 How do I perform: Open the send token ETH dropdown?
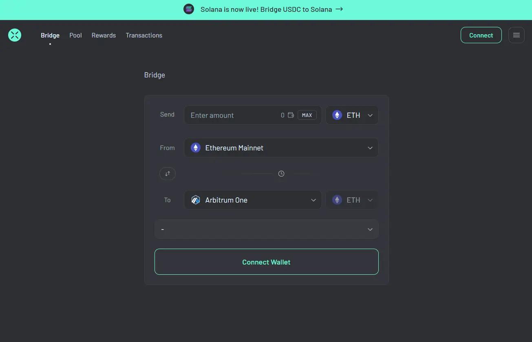[352, 115]
